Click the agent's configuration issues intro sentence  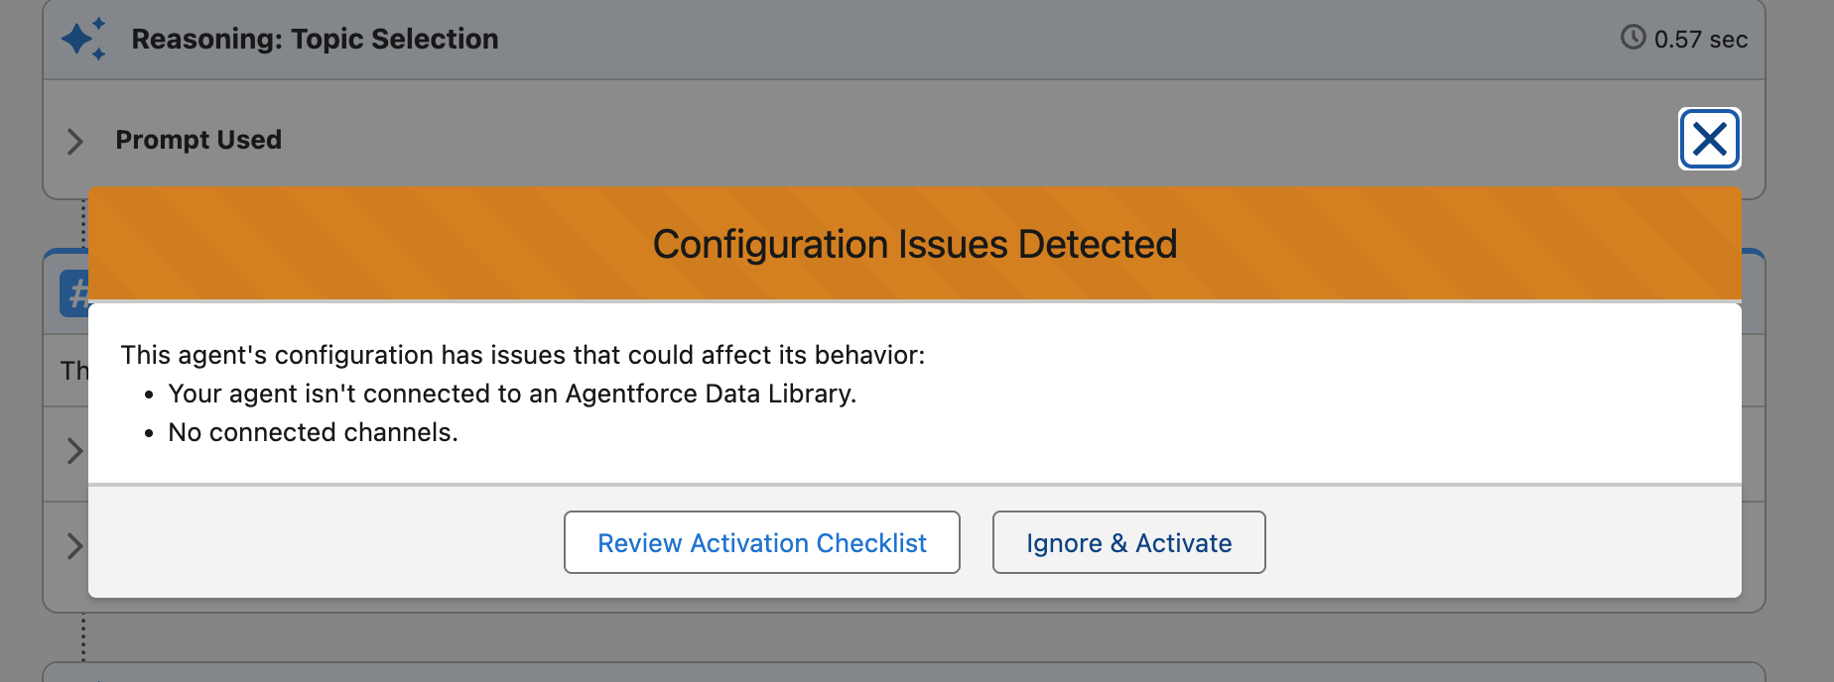pyautogui.click(x=522, y=355)
